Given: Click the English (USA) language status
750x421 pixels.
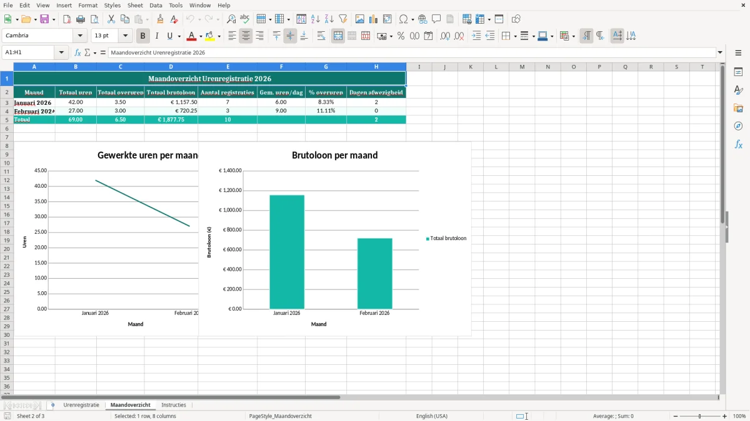Looking at the screenshot, I should (432, 416).
